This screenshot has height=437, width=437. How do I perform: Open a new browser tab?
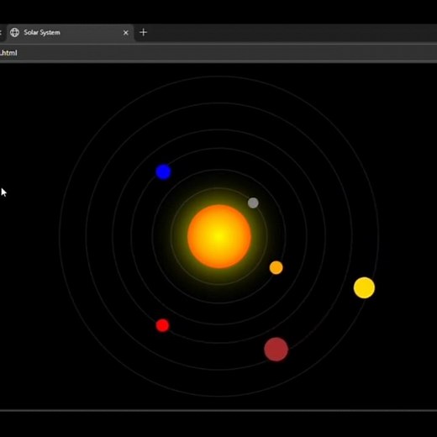click(x=143, y=33)
